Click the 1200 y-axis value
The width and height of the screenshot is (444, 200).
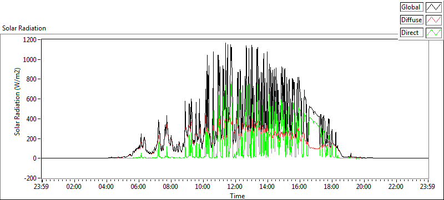click(31, 40)
